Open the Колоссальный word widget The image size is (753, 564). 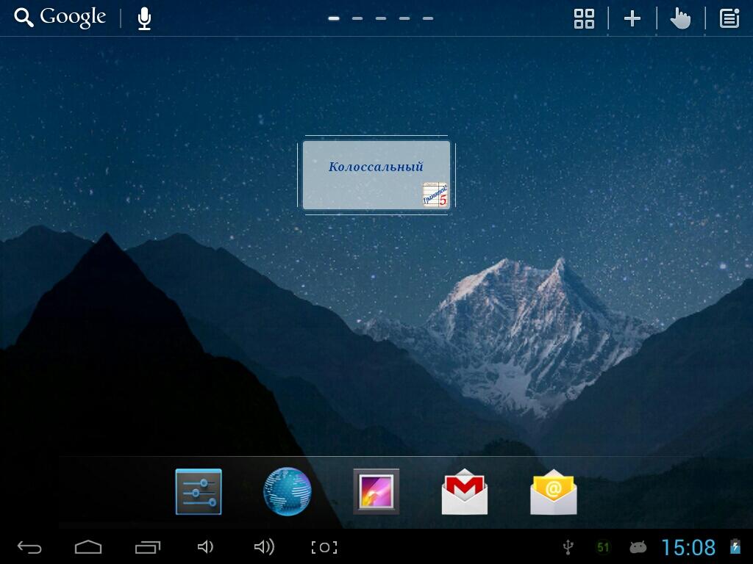pos(376,175)
